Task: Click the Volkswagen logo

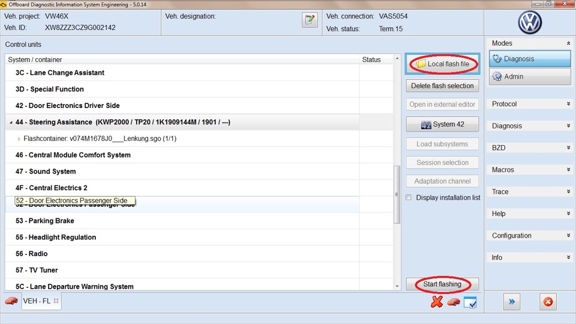Action: point(530,22)
